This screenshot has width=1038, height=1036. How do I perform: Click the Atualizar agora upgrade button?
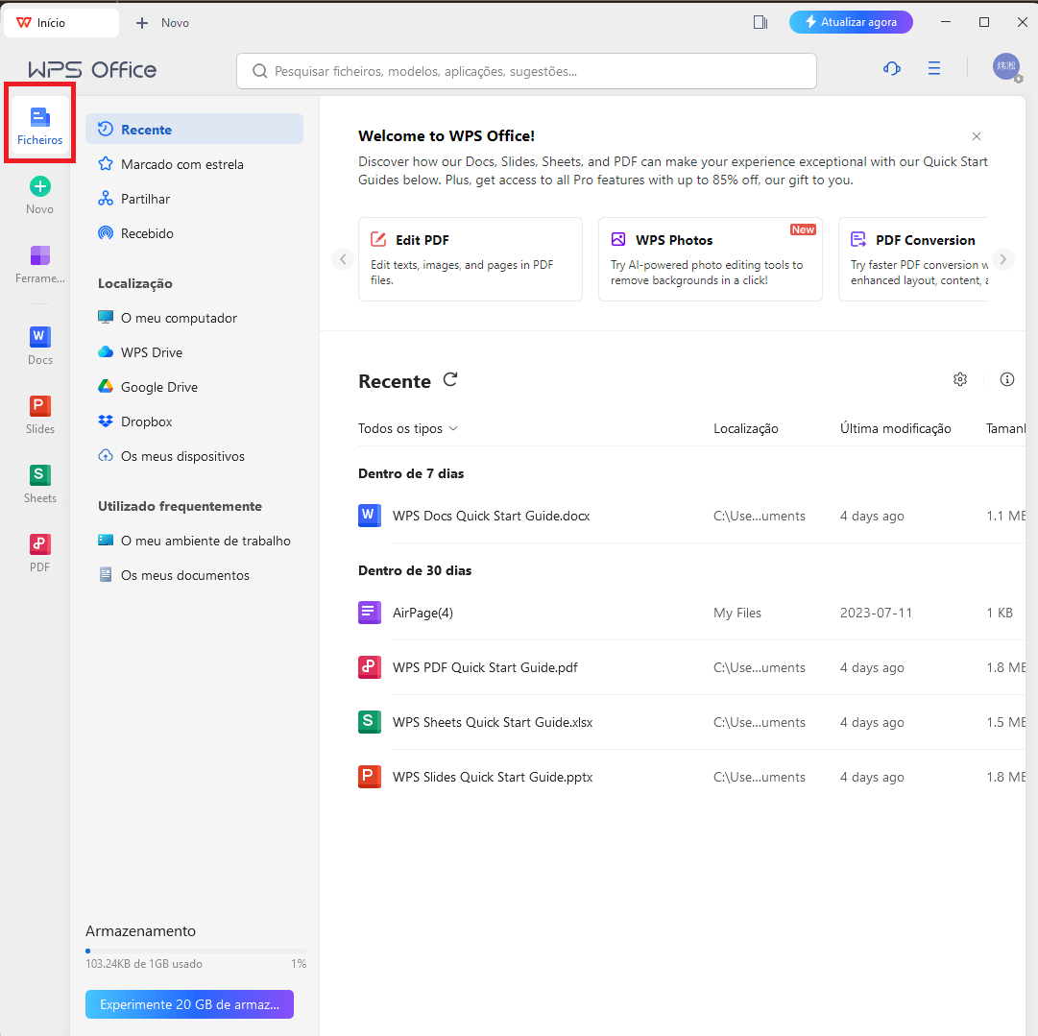click(851, 22)
